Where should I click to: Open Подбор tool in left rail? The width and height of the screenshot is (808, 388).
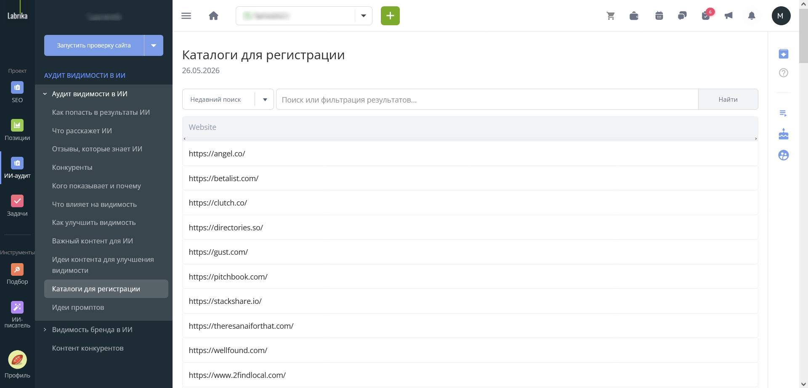pyautogui.click(x=17, y=274)
